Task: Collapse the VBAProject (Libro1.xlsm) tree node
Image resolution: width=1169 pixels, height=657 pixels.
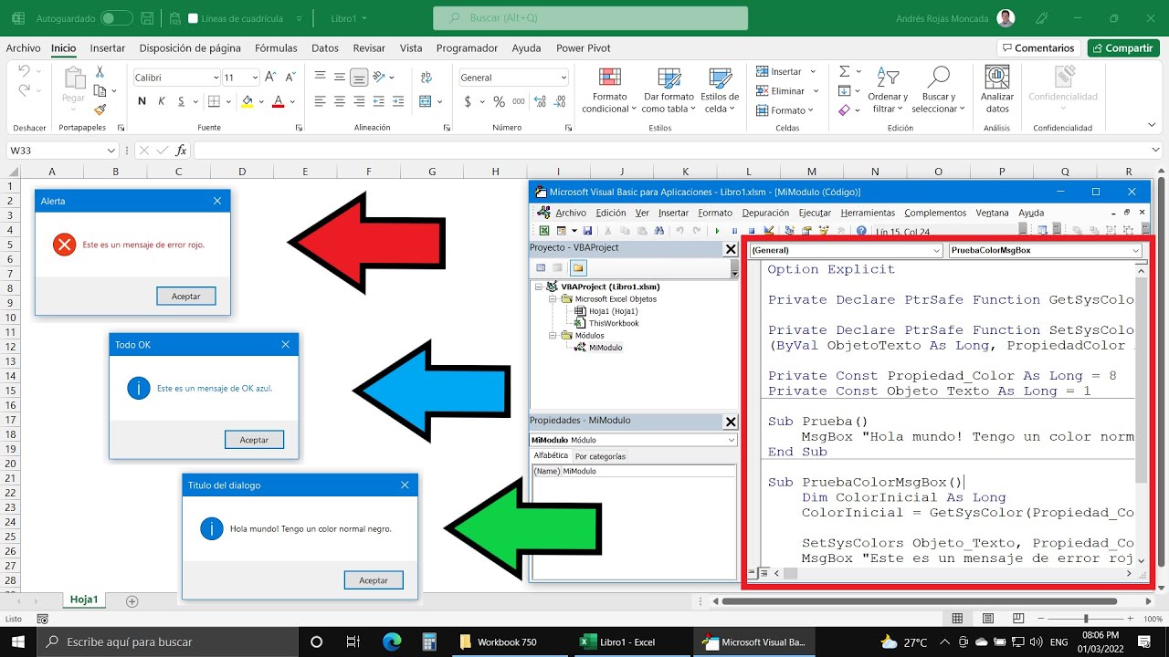Action: point(540,287)
